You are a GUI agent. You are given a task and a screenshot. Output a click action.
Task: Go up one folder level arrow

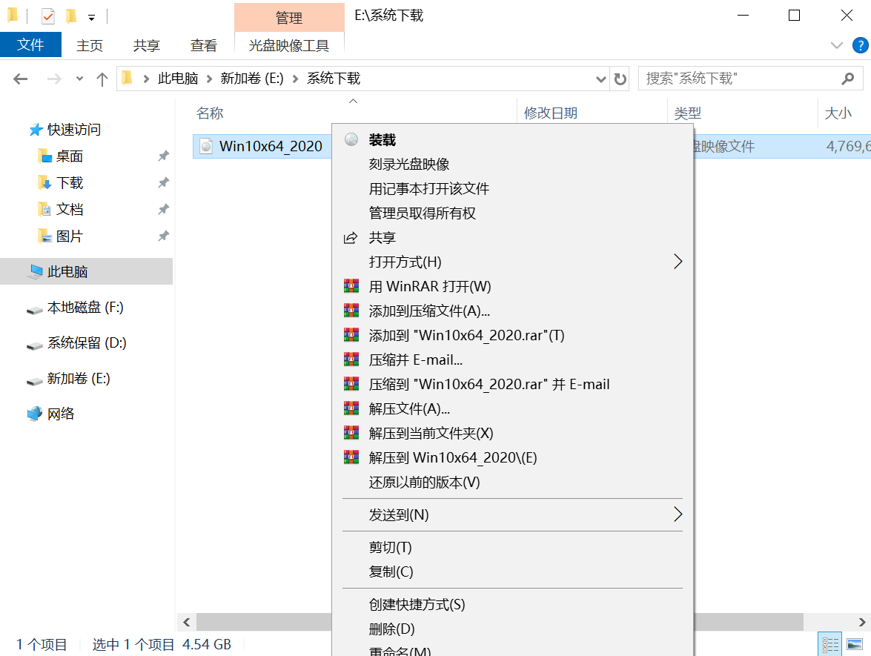coord(102,79)
